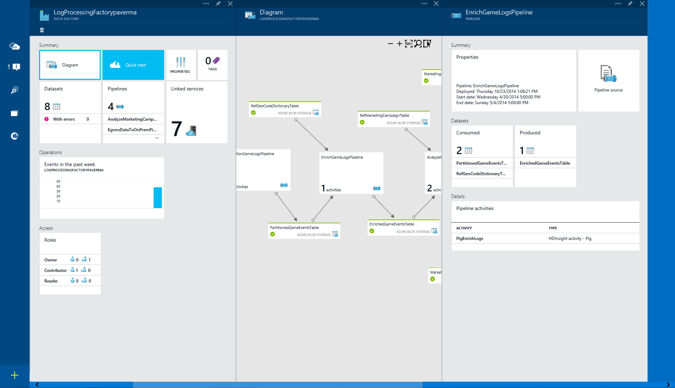The height and width of the screenshot is (388, 675).
Task: Open the PROPERTIES tile
Action: tap(181, 65)
